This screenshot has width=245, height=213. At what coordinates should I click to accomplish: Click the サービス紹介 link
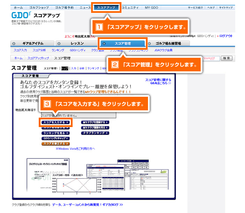click(x=195, y=8)
